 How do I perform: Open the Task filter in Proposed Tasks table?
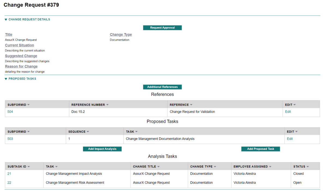pos(136,131)
